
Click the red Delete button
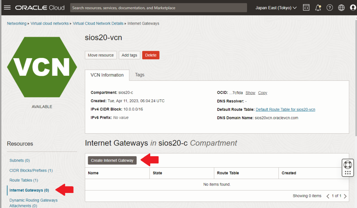point(151,55)
